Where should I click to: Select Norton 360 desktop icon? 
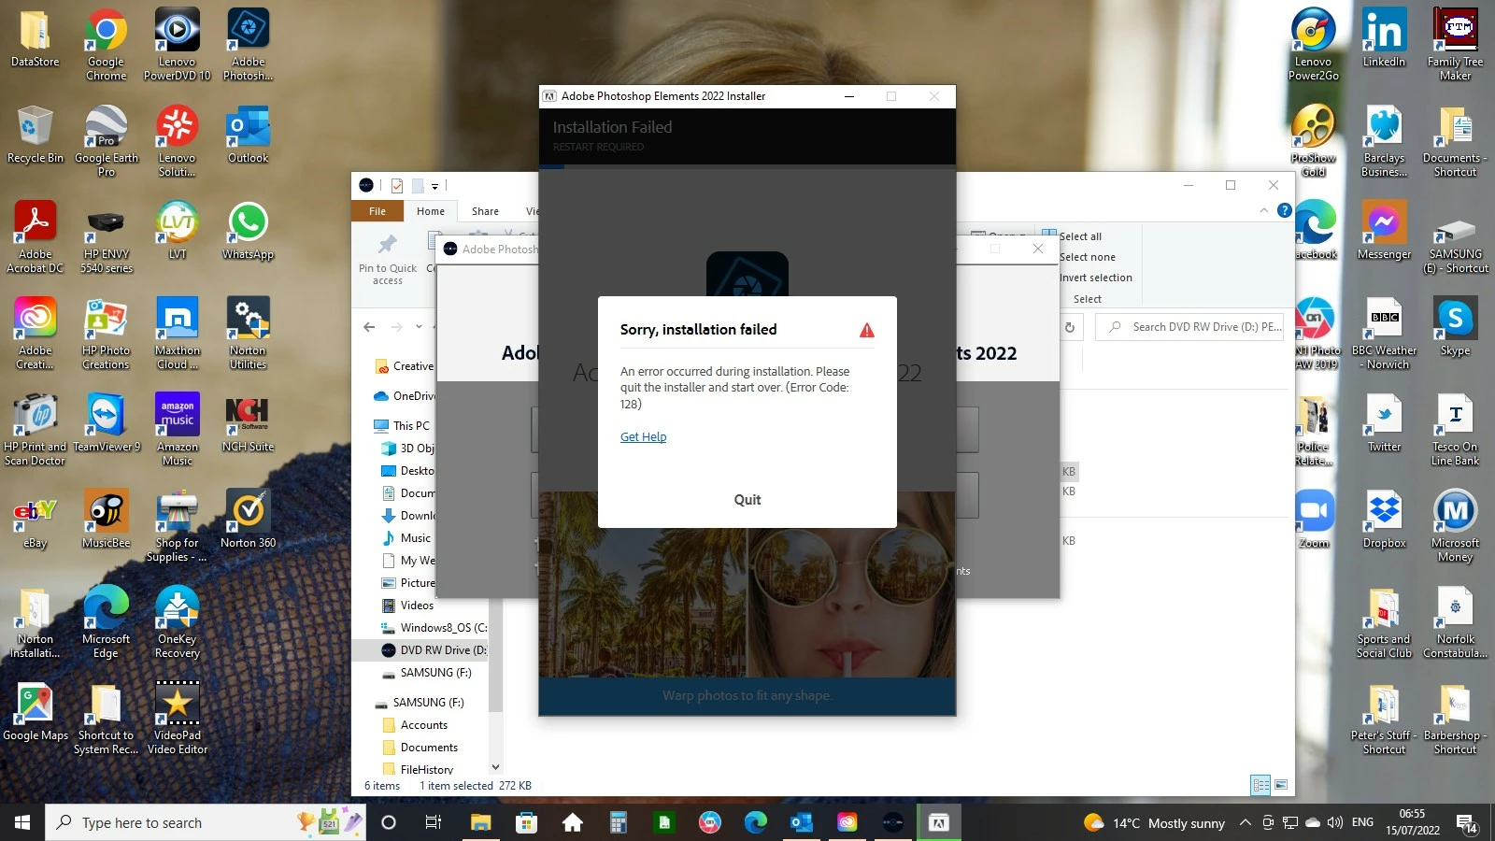249,520
